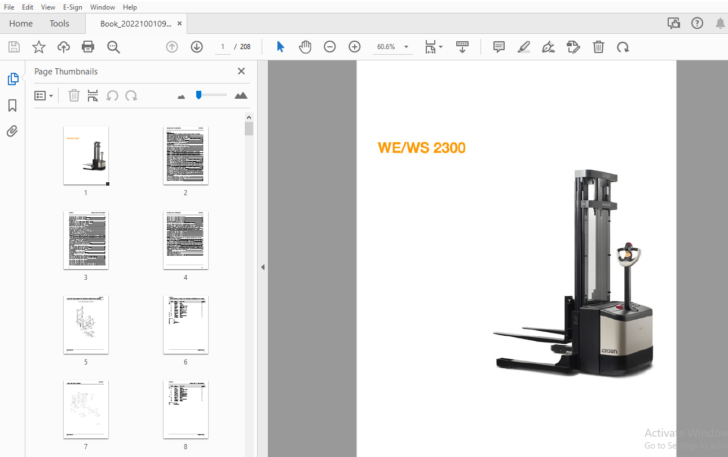This screenshot has width=728, height=457.
Task: Click the edit PDF page icon
Action: pos(573,47)
